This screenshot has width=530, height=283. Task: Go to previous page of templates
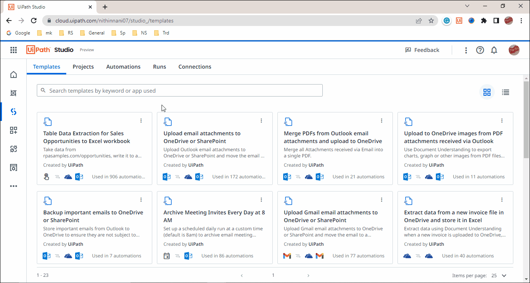click(242, 276)
